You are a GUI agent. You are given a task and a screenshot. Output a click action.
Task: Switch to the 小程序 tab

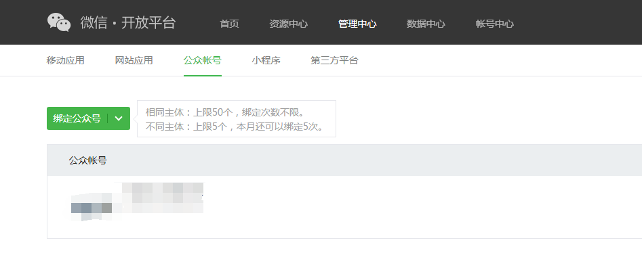266,60
